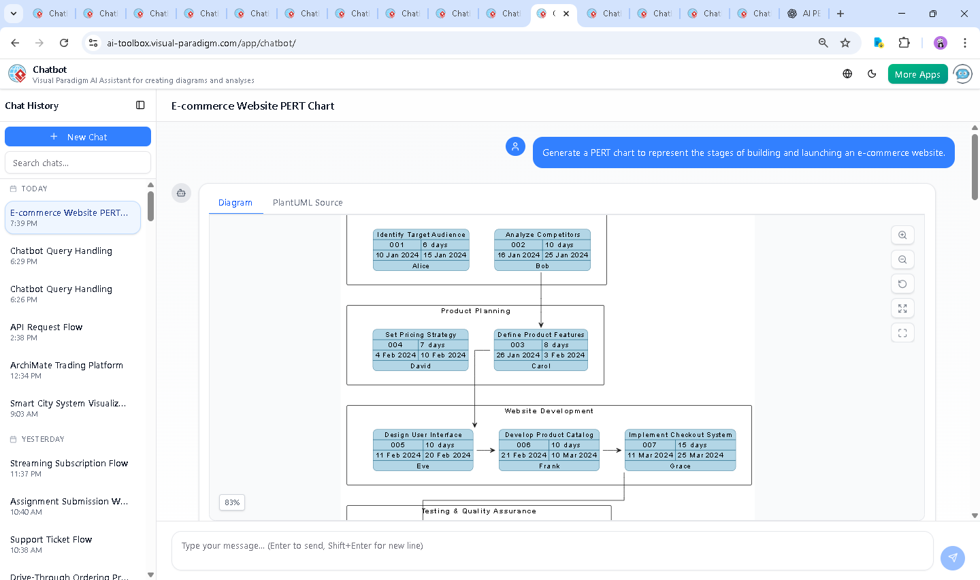980x580 pixels.
Task: Open the Chrome three-dot menu
Action: pyautogui.click(x=964, y=43)
